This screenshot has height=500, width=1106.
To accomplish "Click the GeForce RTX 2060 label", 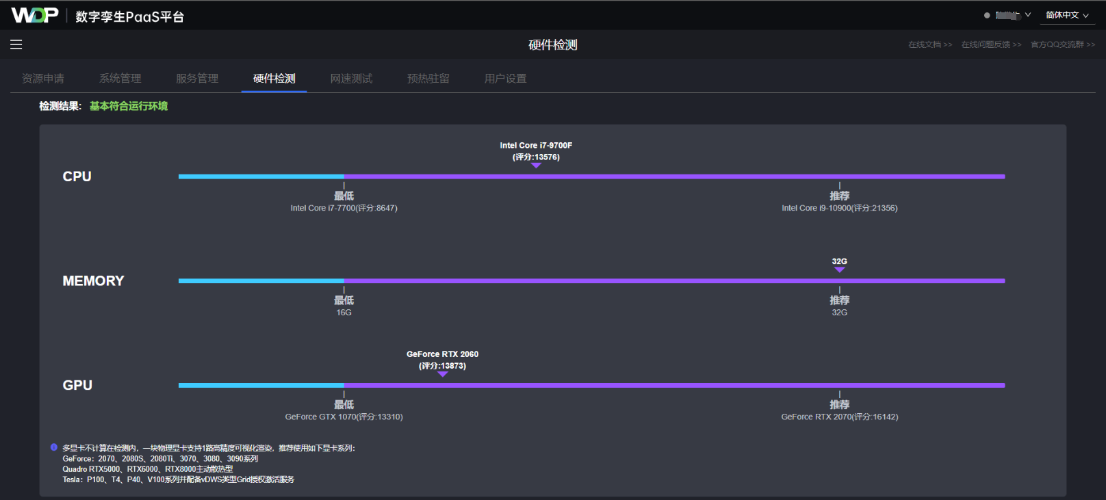I will click(442, 354).
